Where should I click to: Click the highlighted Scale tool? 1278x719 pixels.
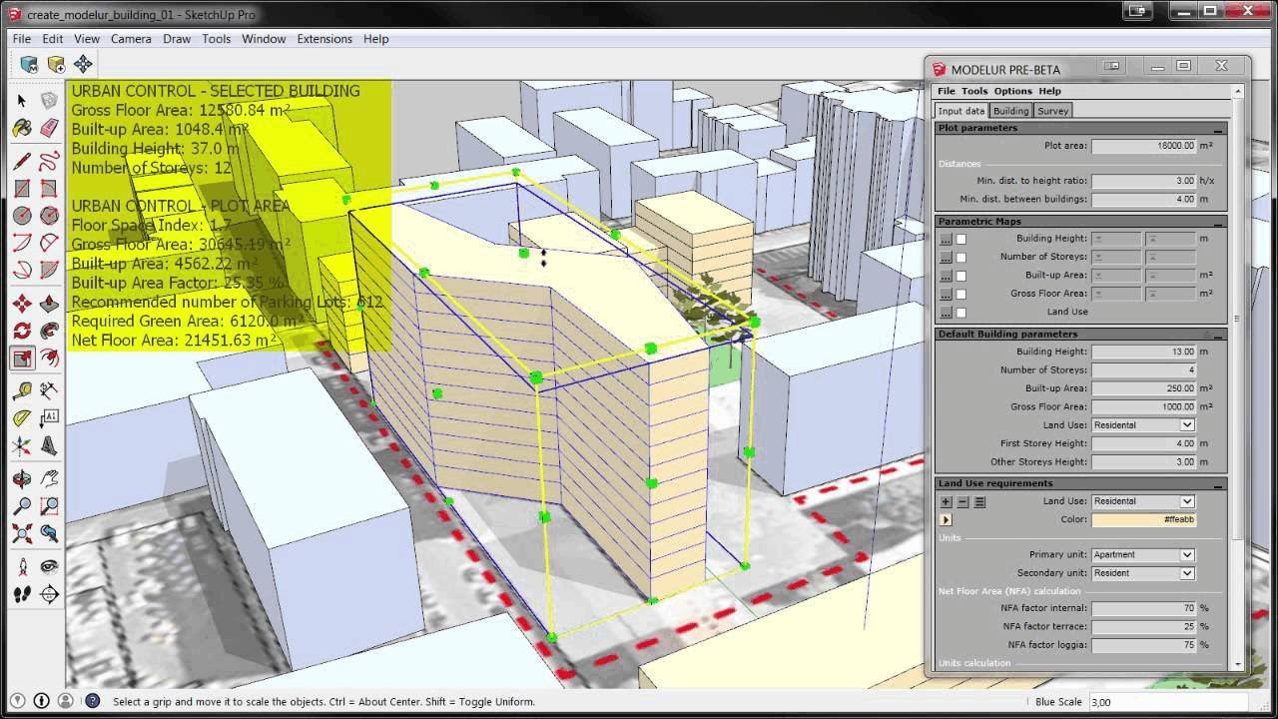point(22,358)
